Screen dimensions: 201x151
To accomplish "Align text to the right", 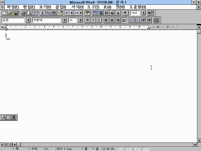I will tap(118, 20).
